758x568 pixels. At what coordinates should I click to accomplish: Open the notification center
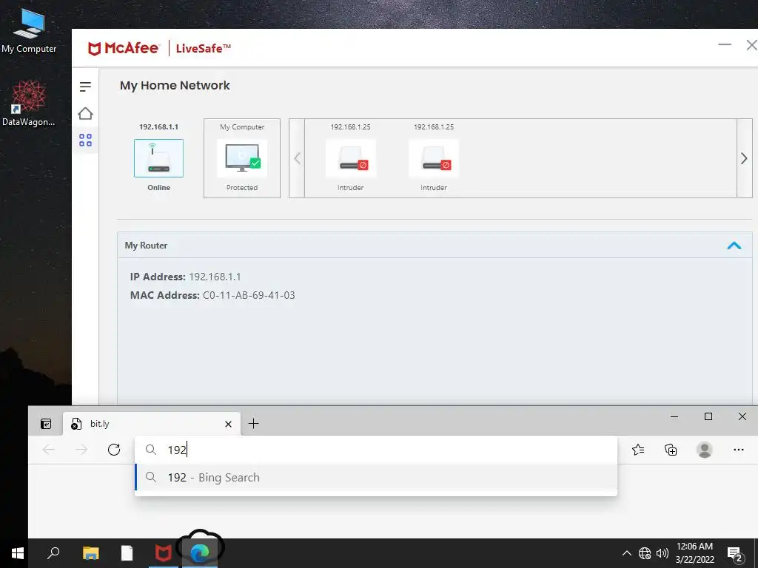(x=735, y=554)
